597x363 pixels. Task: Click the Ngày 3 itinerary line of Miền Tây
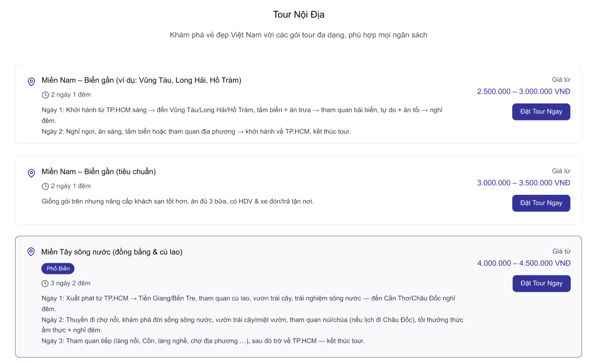[203, 341]
